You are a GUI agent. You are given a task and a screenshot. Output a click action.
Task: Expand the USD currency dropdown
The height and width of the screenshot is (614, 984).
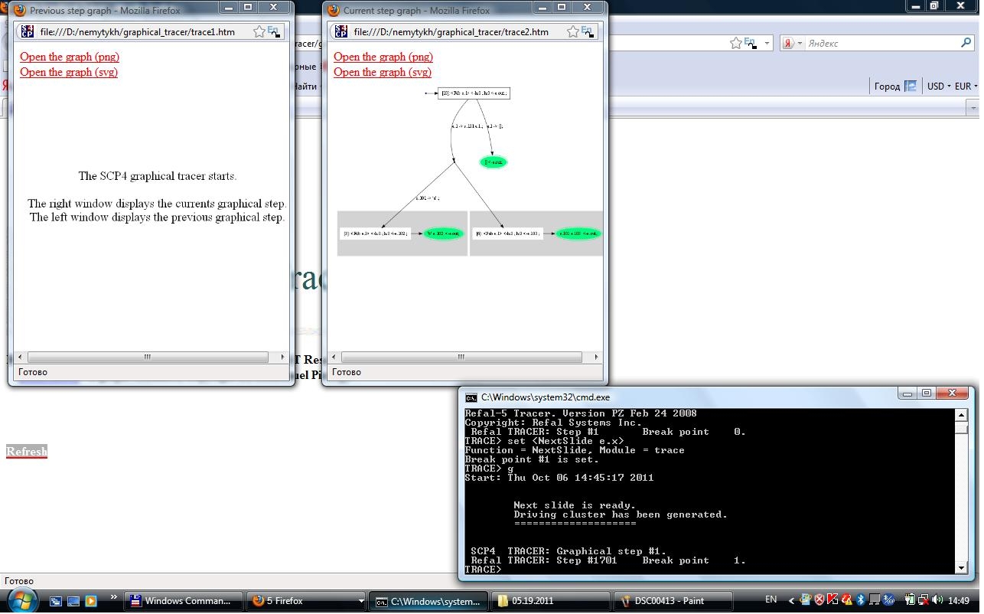tap(939, 87)
